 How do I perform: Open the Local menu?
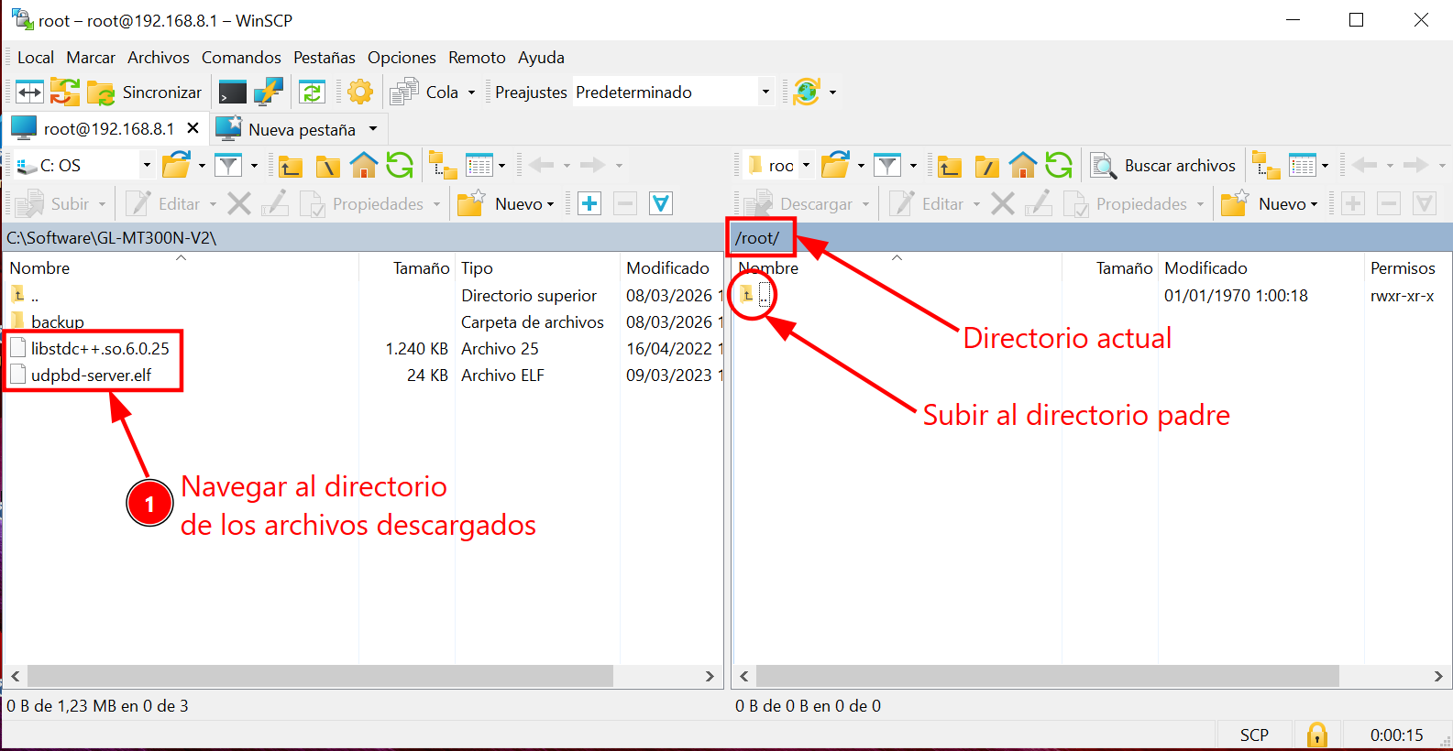click(36, 58)
